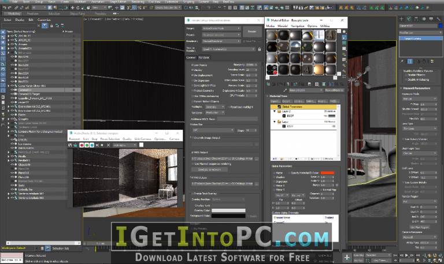Viewport: 444px width, 264px height.
Task: Open the material name dropdown in Material Editor
Action: [x=305, y=90]
